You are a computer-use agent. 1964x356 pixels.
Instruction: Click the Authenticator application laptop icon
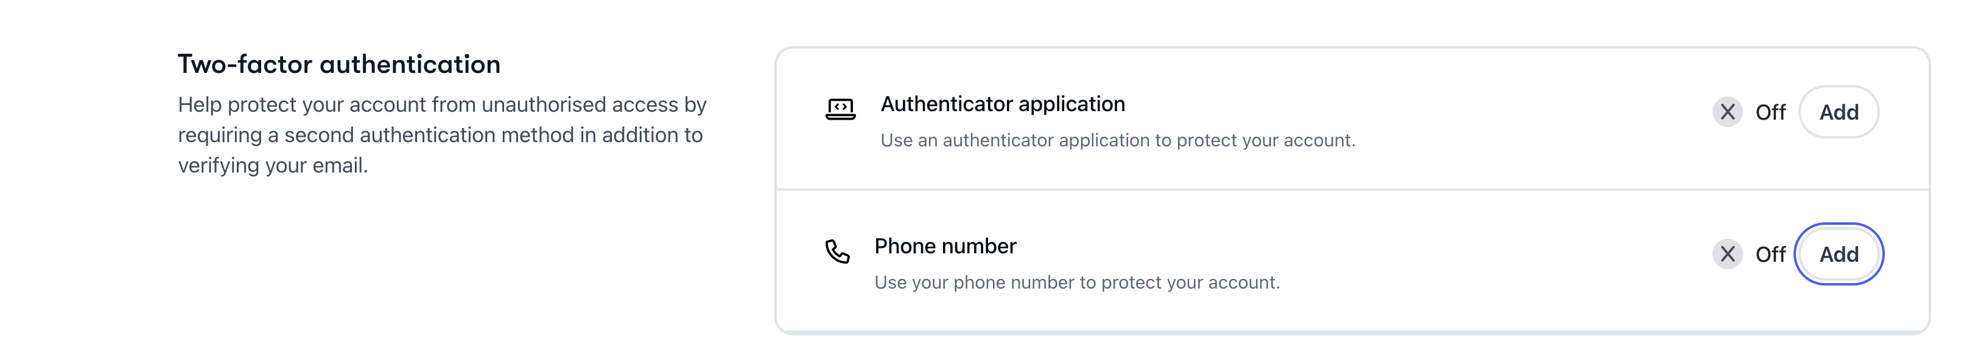pyautogui.click(x=840, y=109)
